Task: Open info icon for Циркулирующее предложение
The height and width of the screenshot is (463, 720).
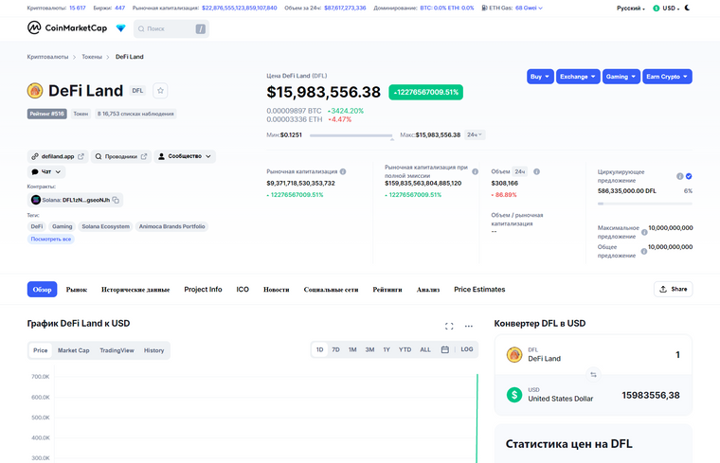Action: [x=679, y=176]
